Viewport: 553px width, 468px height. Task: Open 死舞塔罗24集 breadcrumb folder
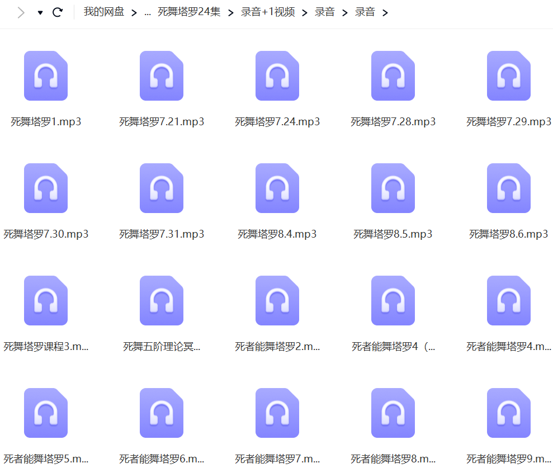pos(189,12)
